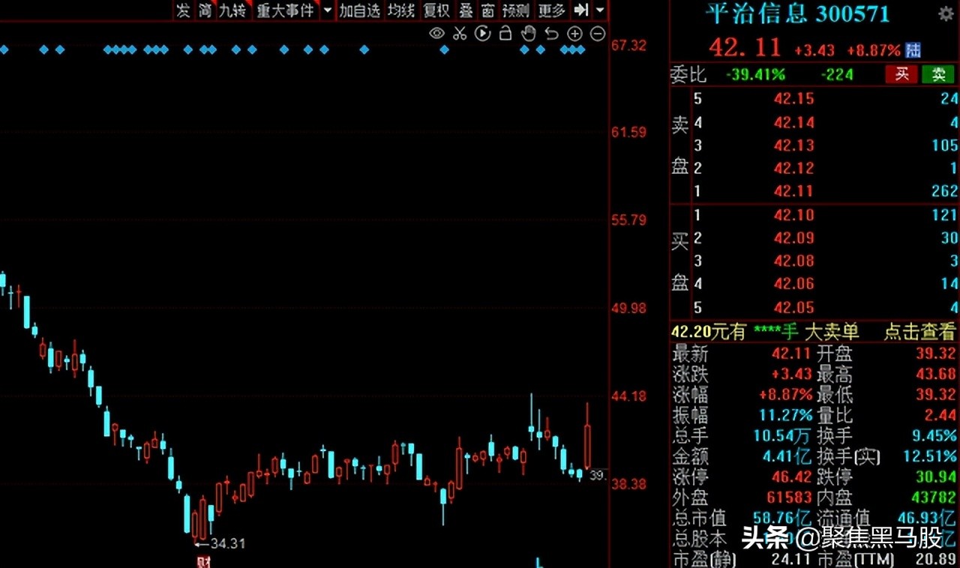Click buy level 5 price 42.05
960x568 pixels.
click(793, 307)
